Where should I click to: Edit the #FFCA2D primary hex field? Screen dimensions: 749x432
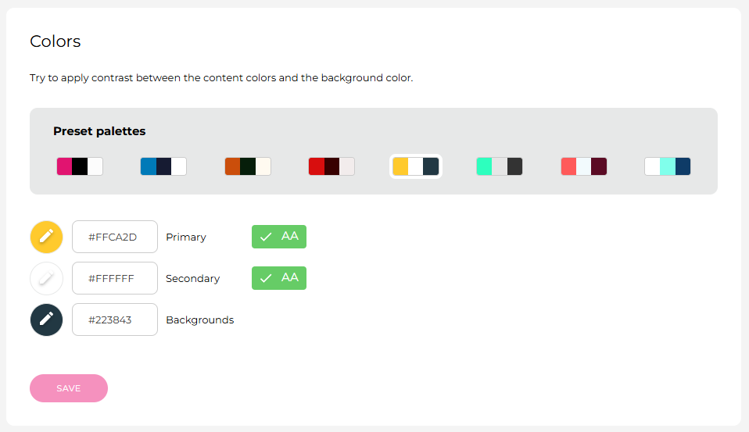pos(115,237)
